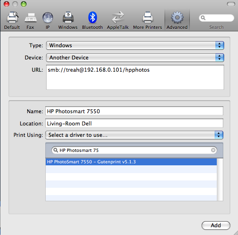Toggle the toolbar with the pill button
The width and height of the screenshot is (238, 235).
click(x=231, y=4)
